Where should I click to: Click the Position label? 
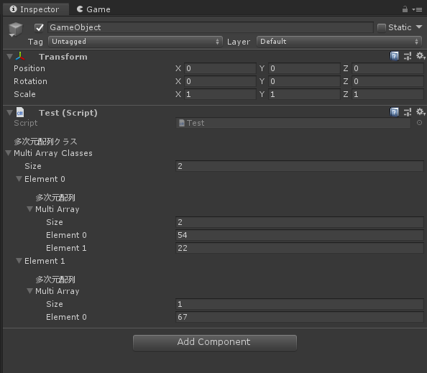29,68
